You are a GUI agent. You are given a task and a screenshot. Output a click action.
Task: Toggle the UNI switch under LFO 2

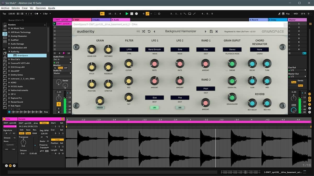[180, 107]
